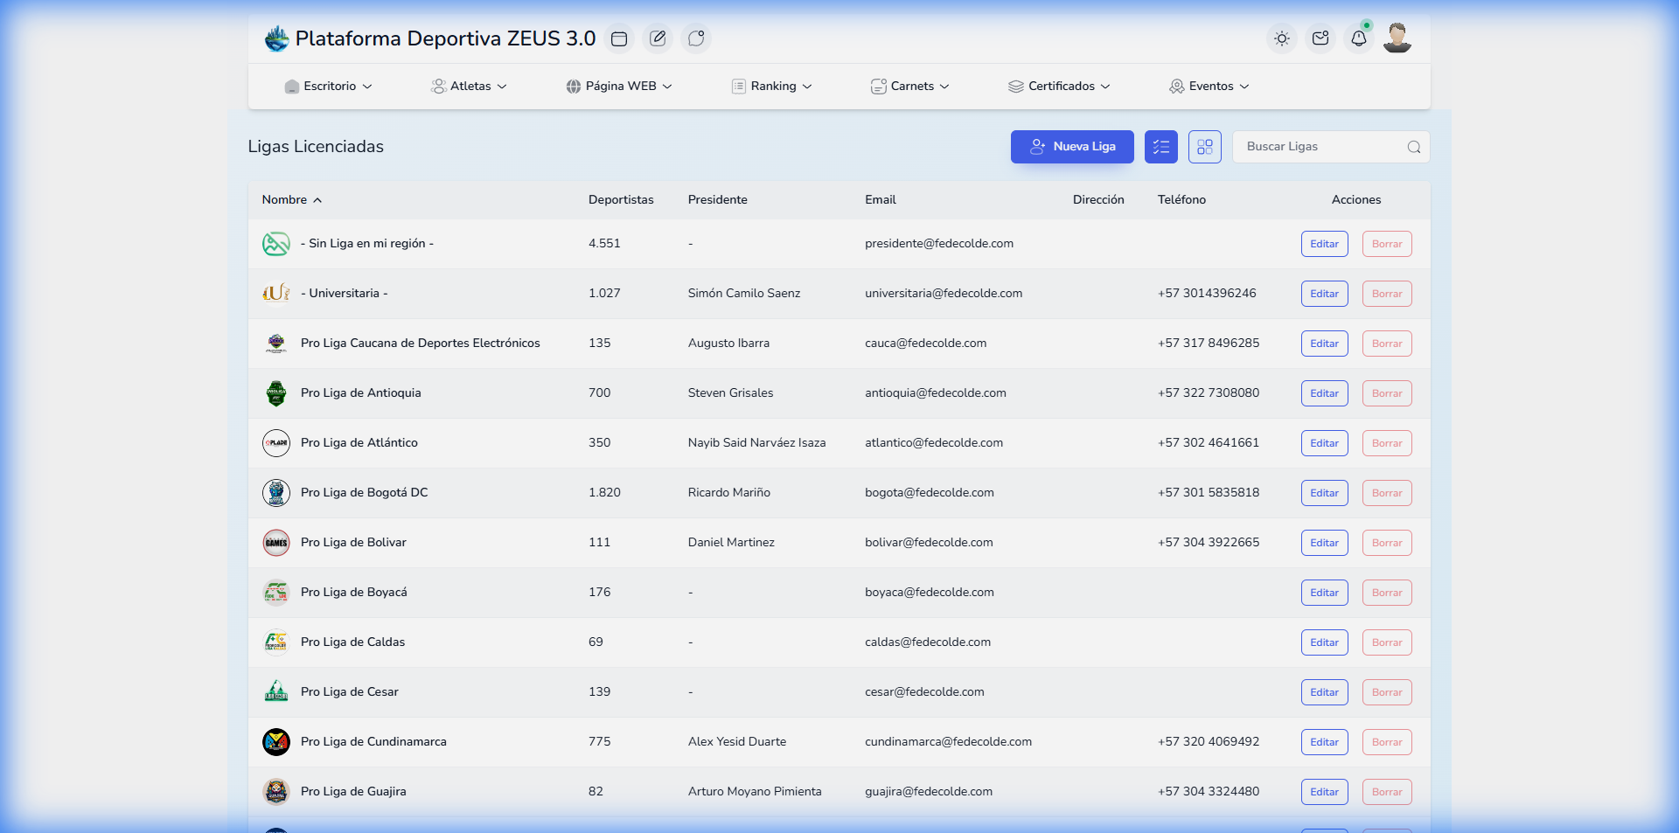Open the notifications bell

pyautogui.click(x=1358, y=38)
